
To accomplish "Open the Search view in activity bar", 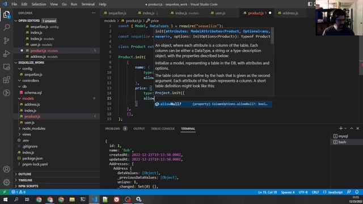I will (x=6, y=28).
